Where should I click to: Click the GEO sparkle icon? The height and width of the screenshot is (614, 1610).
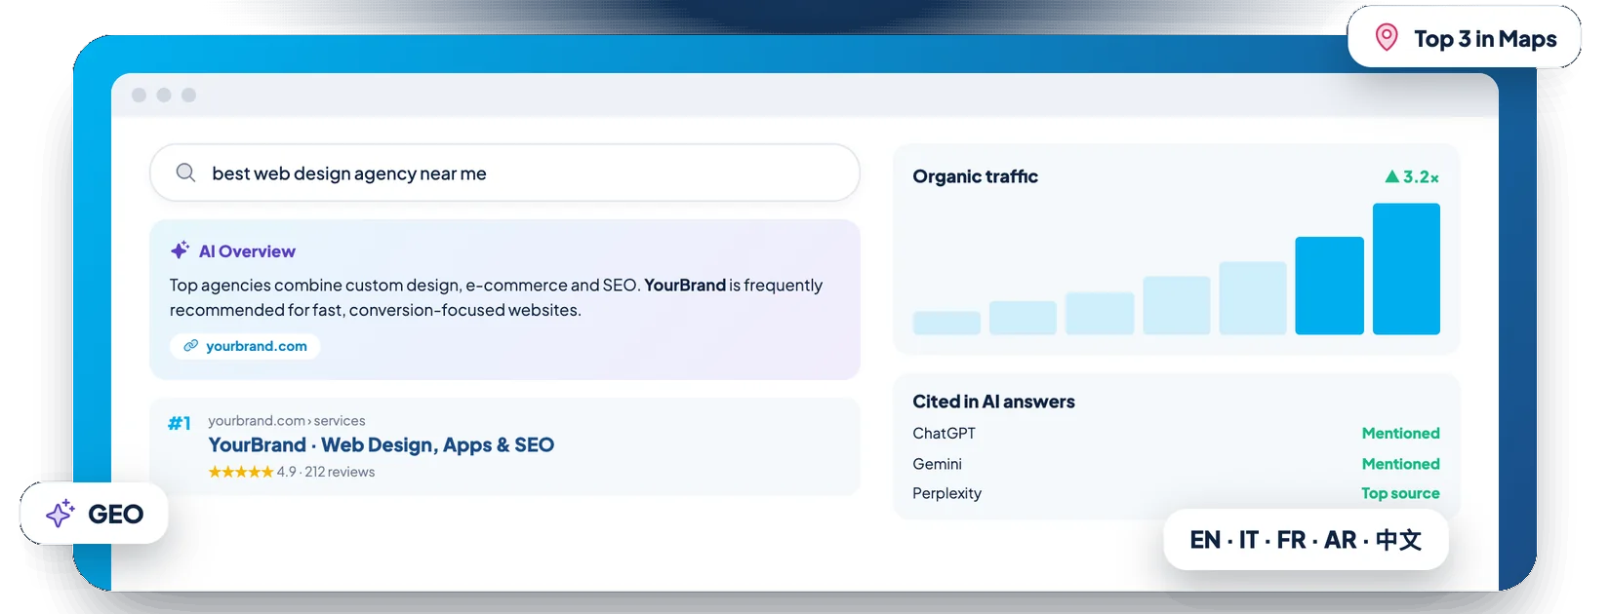tap(60, 514)
